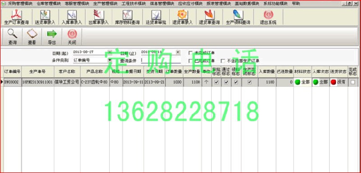Image resolution: width=361 pixels, height=173 pixels.
Task: Select the customer cell 信华工贸公司
Action: pos(67,82)
